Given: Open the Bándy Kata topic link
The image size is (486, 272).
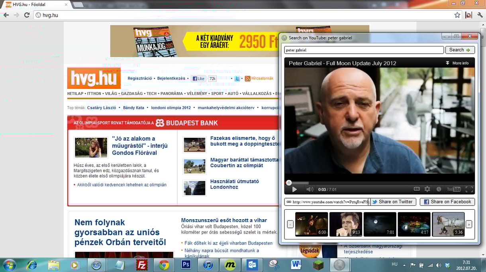Looking at the screenshot, I should tap(133, 108).
